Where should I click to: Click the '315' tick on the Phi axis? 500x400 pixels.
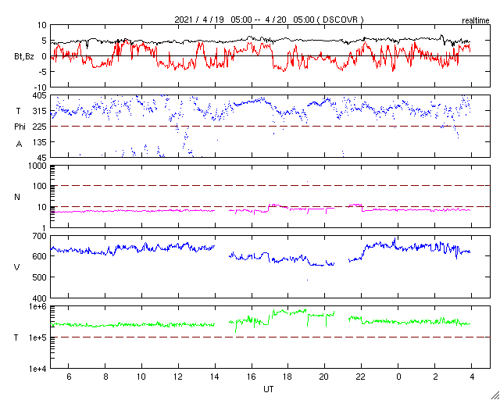[40, 111]
